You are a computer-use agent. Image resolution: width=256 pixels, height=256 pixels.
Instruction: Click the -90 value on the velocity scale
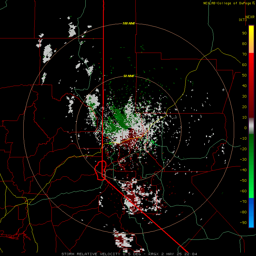[243, 223]
